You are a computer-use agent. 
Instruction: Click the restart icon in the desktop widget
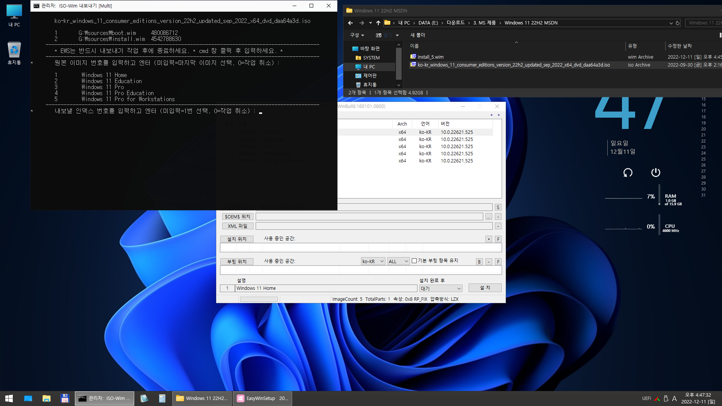(628, 173)
